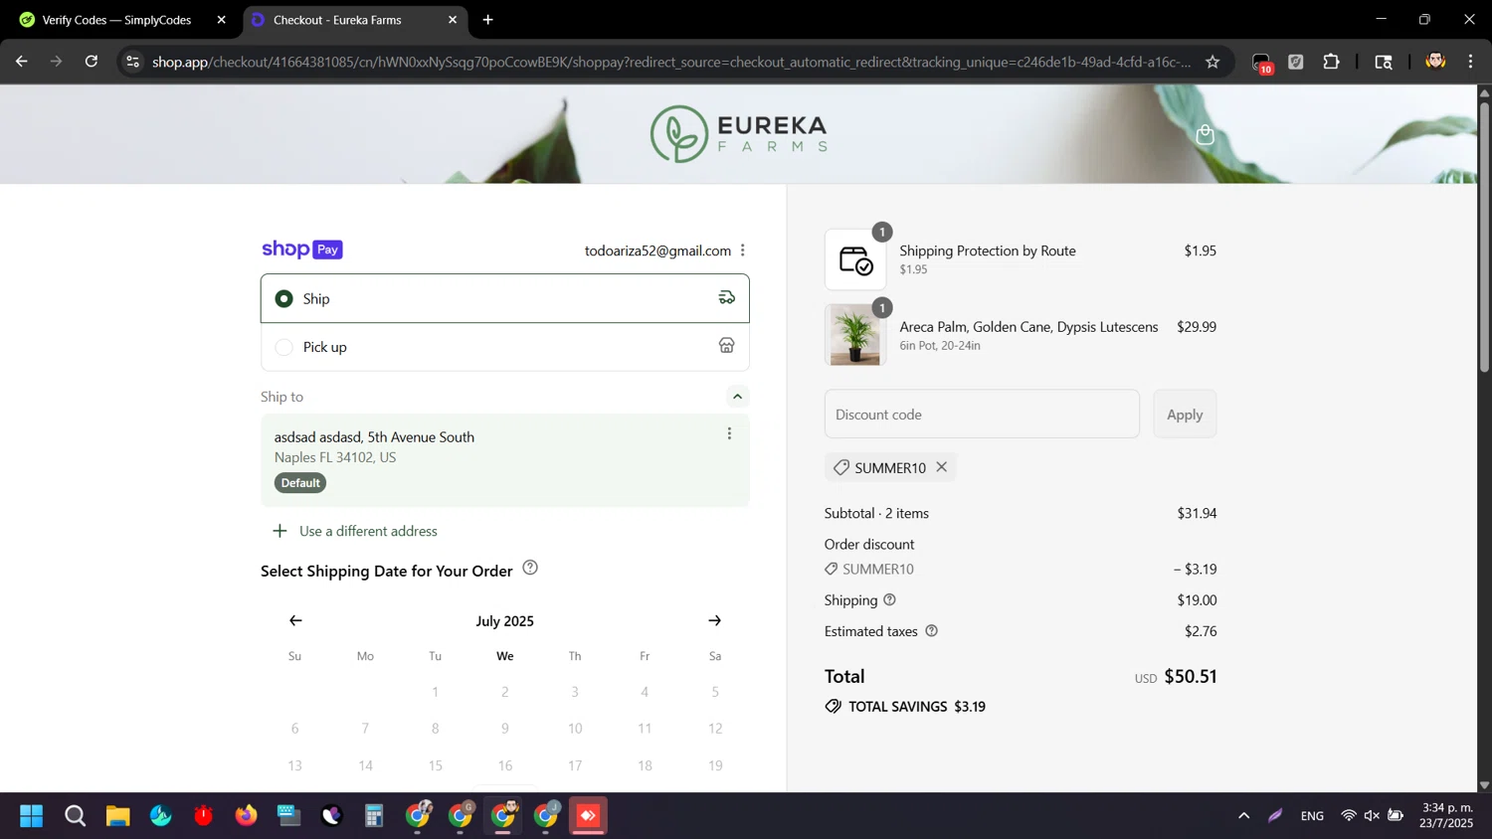
Task: Open Windows taskbar search
Action: pos(76,816)
